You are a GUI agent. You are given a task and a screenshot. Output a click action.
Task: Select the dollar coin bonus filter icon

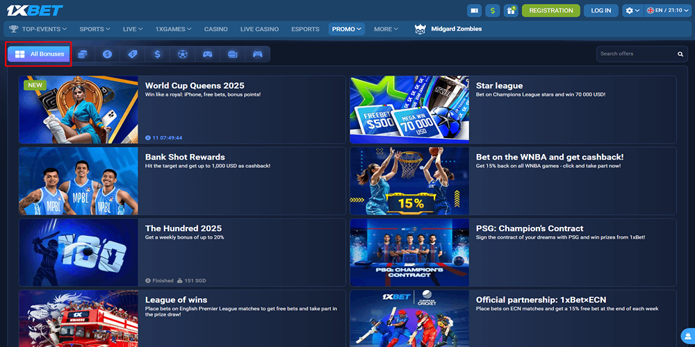(x=107, y=54)
